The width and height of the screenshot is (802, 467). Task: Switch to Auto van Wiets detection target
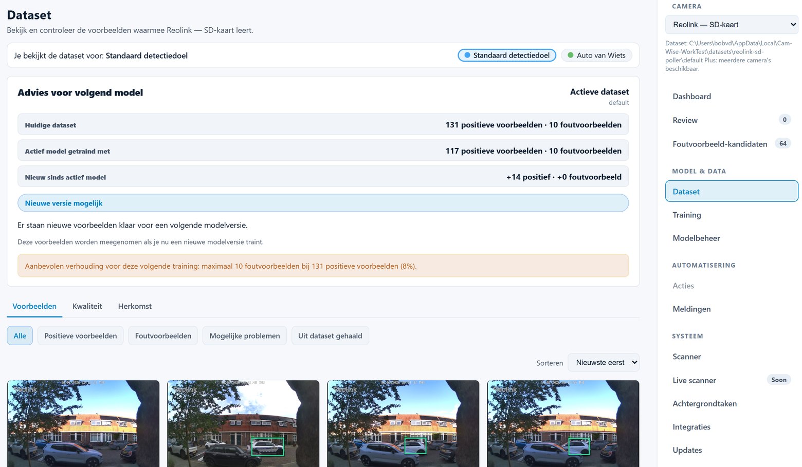[x=596, y=55]
